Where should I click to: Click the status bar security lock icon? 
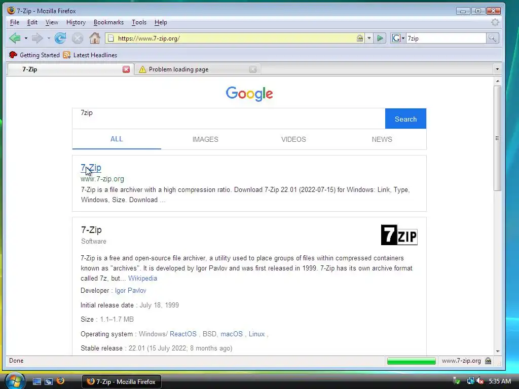coord(488,361)
